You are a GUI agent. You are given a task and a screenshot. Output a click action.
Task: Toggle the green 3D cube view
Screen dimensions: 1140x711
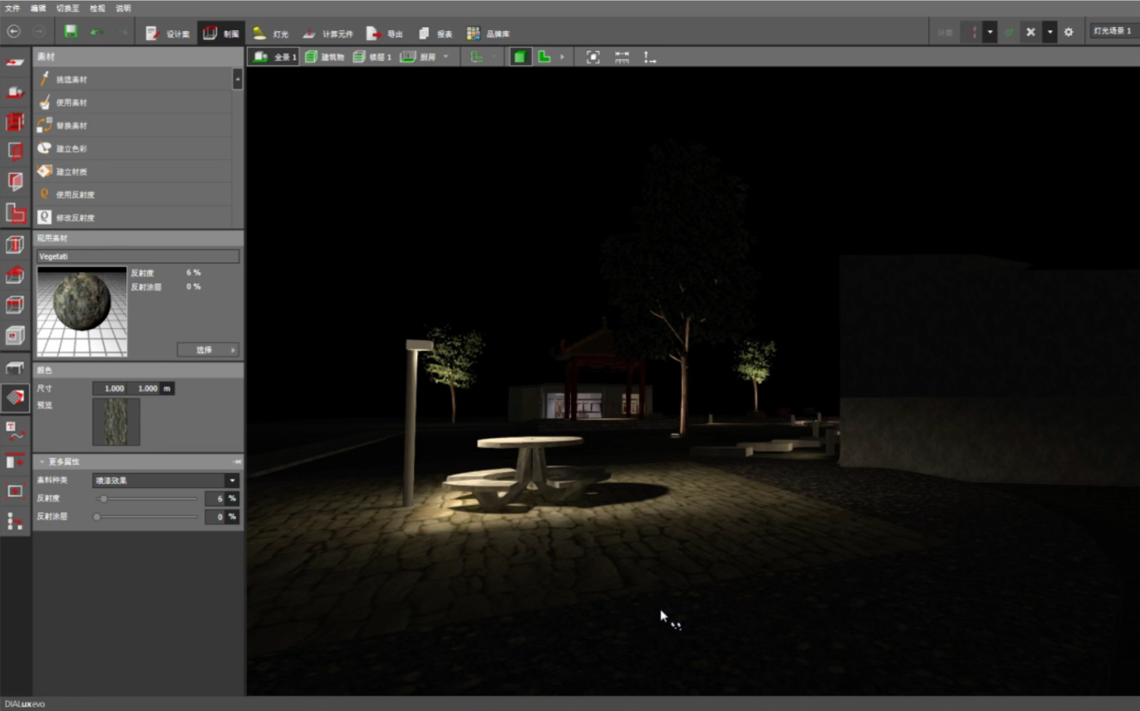(520, 57)
